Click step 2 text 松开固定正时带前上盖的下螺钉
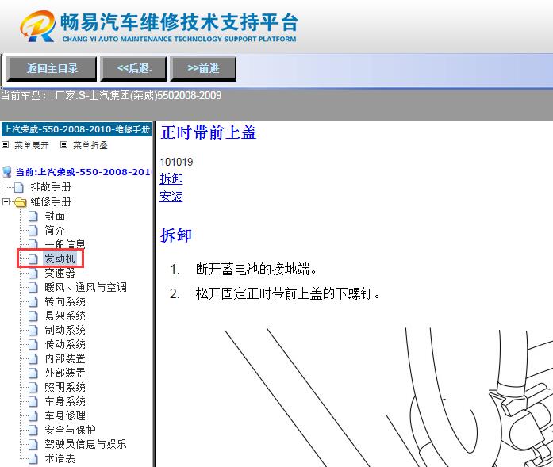The image size is (553, 467). point(288,293)
